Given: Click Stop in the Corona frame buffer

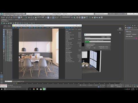Looking at the screenshot, I should [x=74, y=27].
